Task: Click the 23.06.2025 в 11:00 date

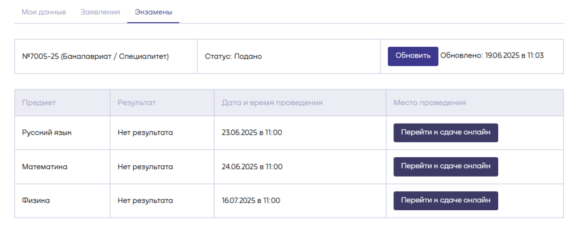Action: 252,133
